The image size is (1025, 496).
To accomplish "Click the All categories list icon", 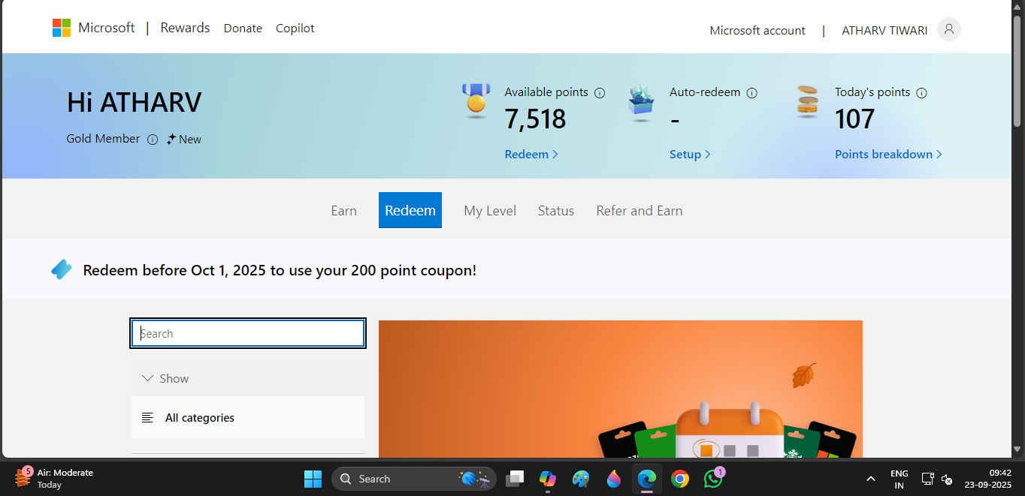I will [x=147, y=418].
